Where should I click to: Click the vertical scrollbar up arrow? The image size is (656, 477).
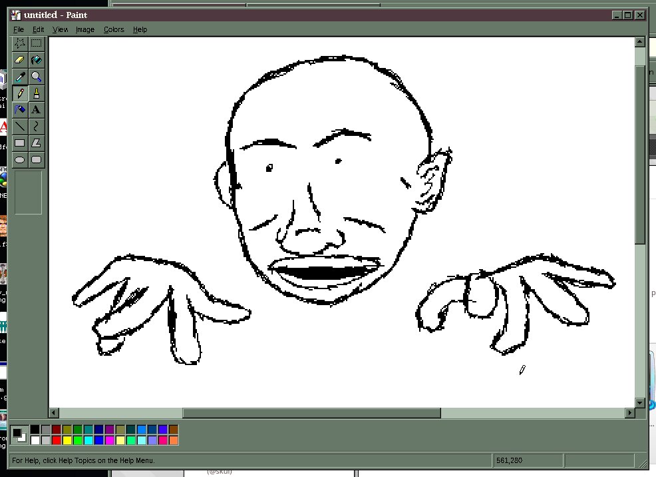tap(640, 42)
